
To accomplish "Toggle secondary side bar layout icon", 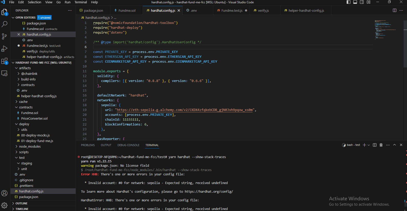I will tap(362, 2).
